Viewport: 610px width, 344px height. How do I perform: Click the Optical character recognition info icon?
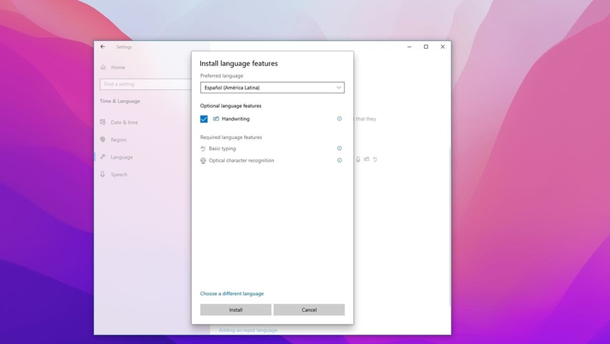pos(339,161)
